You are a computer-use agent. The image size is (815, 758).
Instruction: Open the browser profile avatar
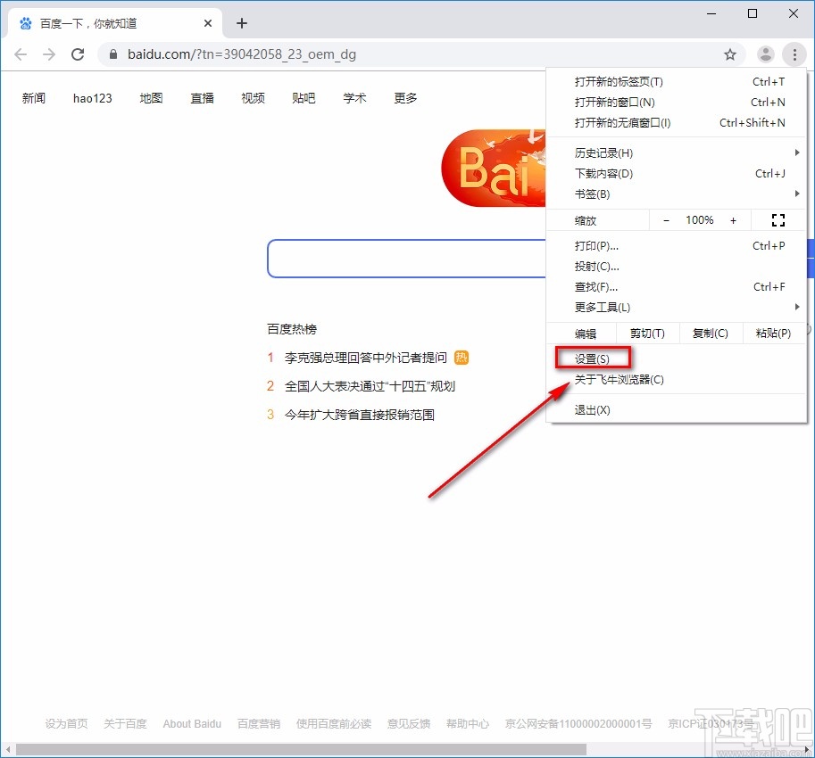pyautogui.click(x=765, y=54)
